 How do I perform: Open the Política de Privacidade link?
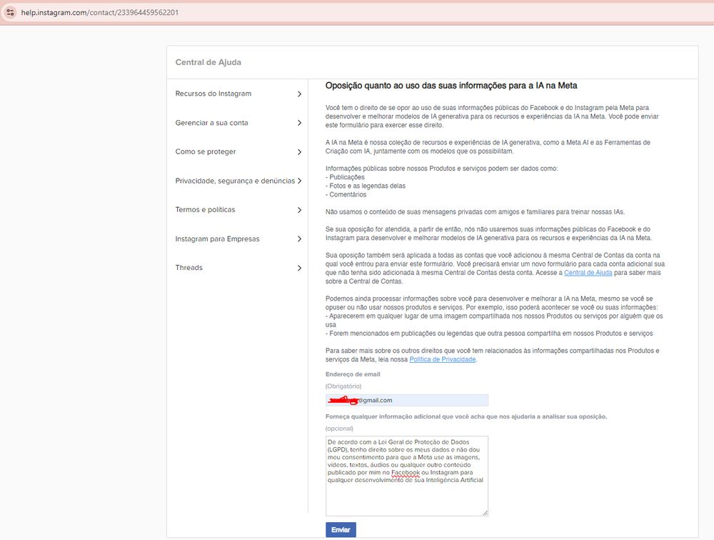tap(442, 359)
